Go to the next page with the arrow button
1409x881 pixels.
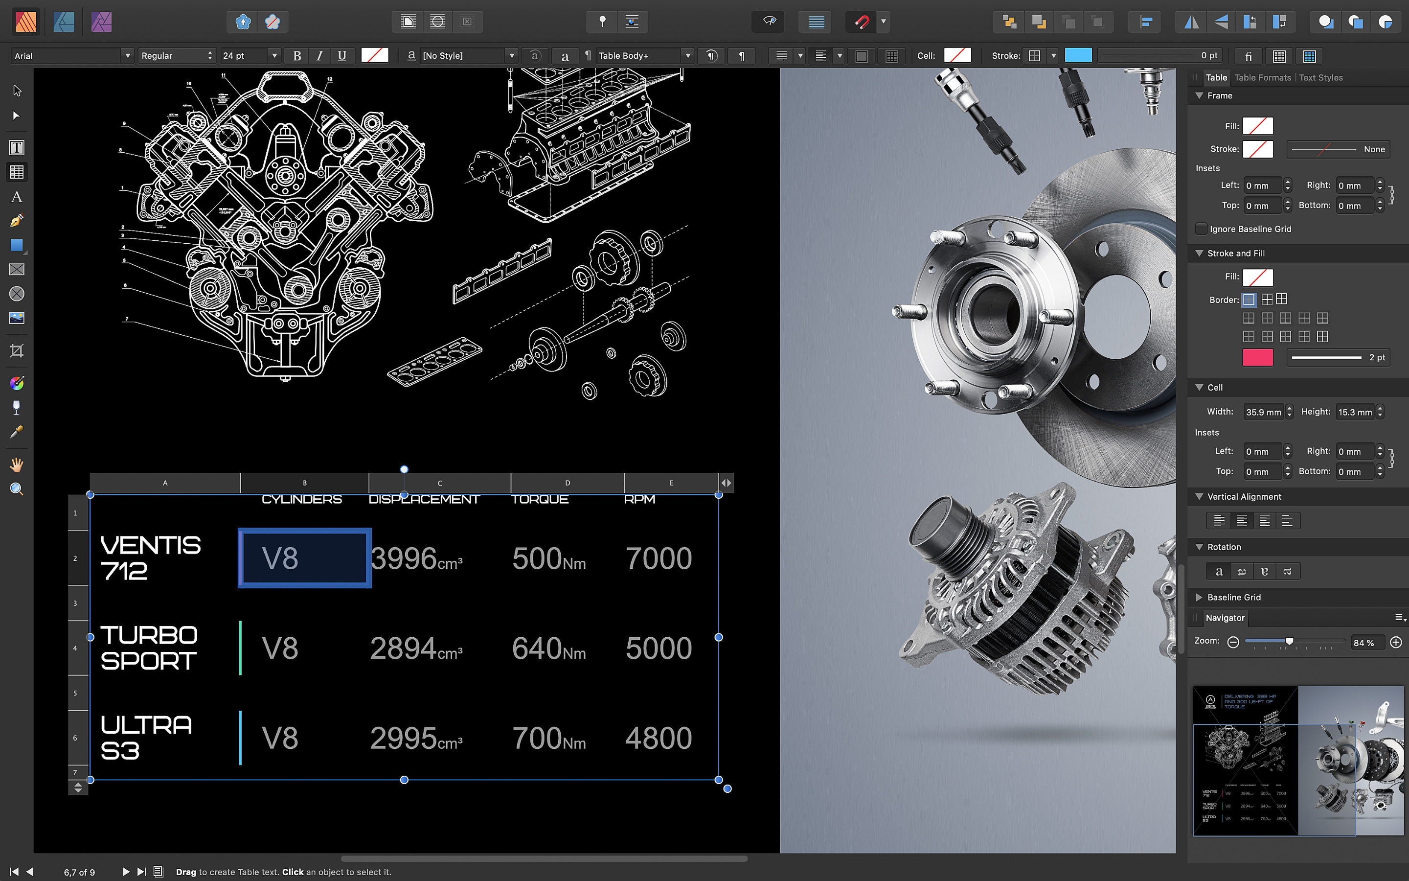coord(126,872)
